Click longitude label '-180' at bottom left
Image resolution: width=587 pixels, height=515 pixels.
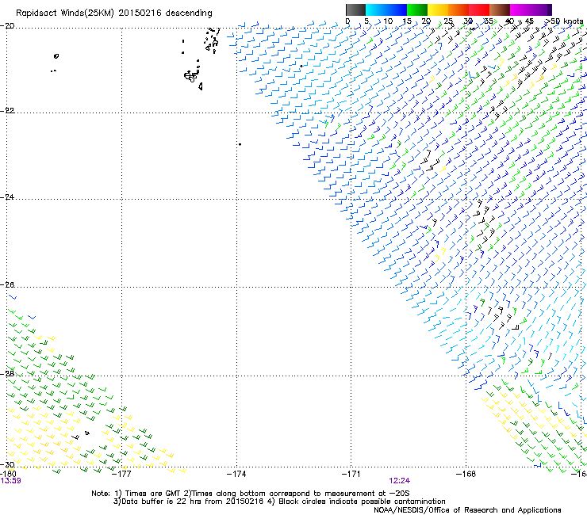8,475
